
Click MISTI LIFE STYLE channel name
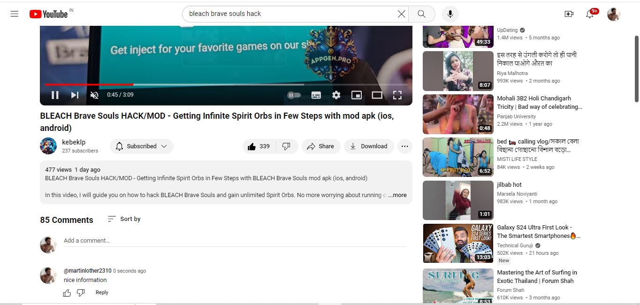[517, 159]
